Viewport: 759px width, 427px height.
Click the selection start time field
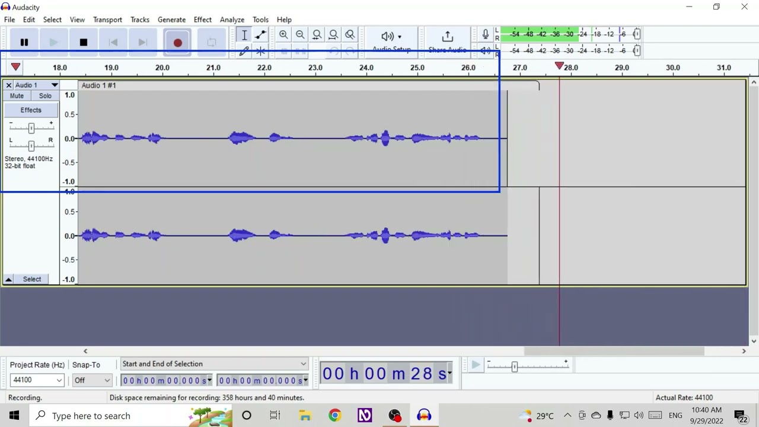[164, 381]
